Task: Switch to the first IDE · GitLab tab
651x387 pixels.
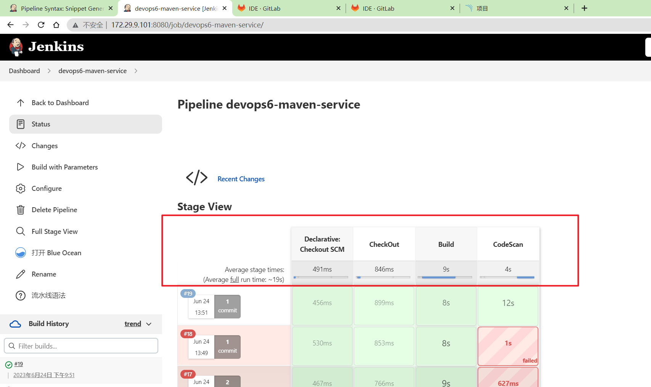Action: tap(289, 8)
